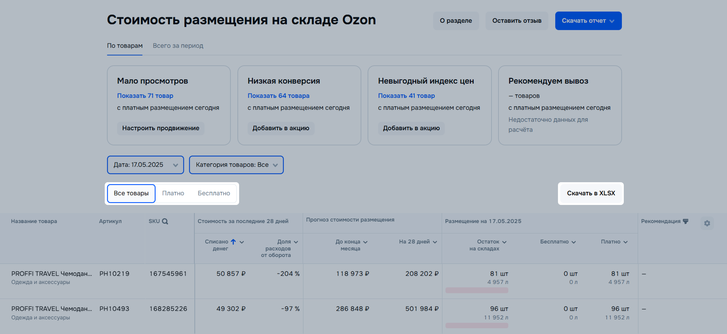Image resolution: width=727 pixels, height=334 pixels.
Task: Open the Дата: 17.05.2025 dropdown
Action: click(x=145, y=165)
